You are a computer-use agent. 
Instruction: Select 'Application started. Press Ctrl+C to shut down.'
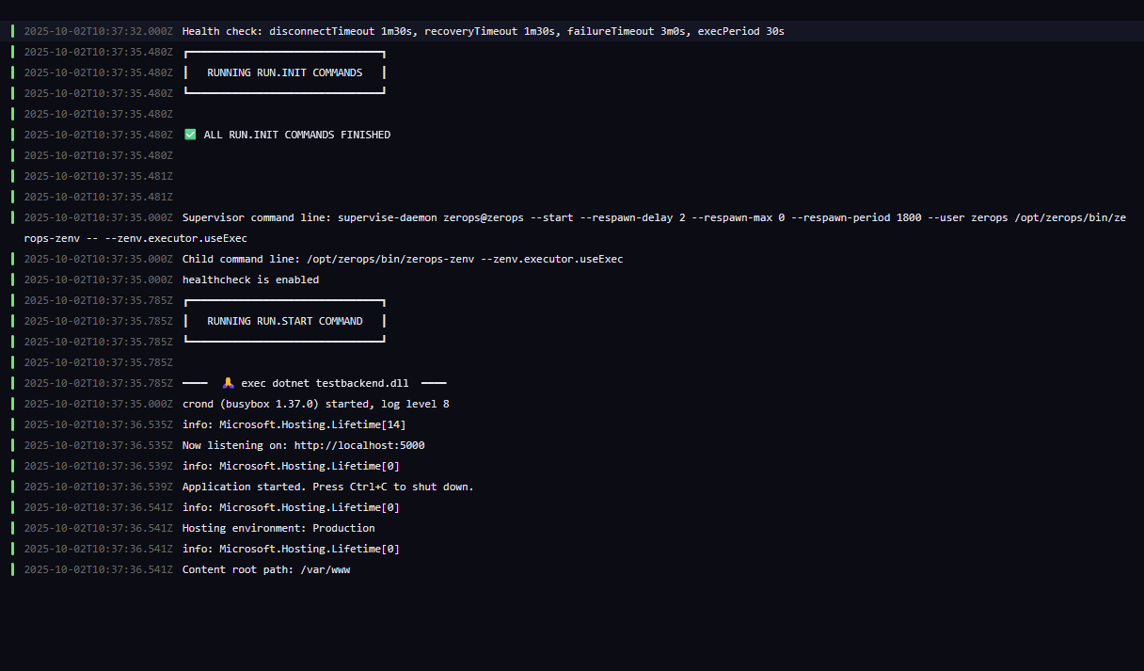(328, 487)
